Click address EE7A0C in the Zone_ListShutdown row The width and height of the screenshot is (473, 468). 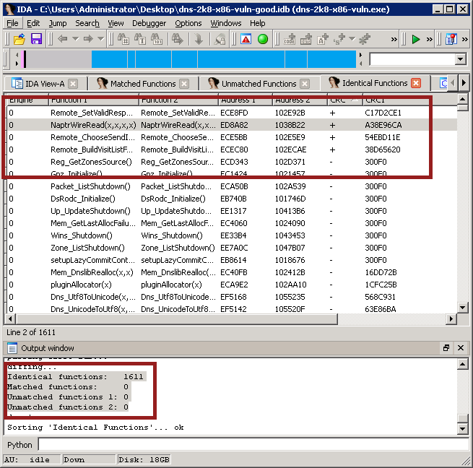coord(234,248)
